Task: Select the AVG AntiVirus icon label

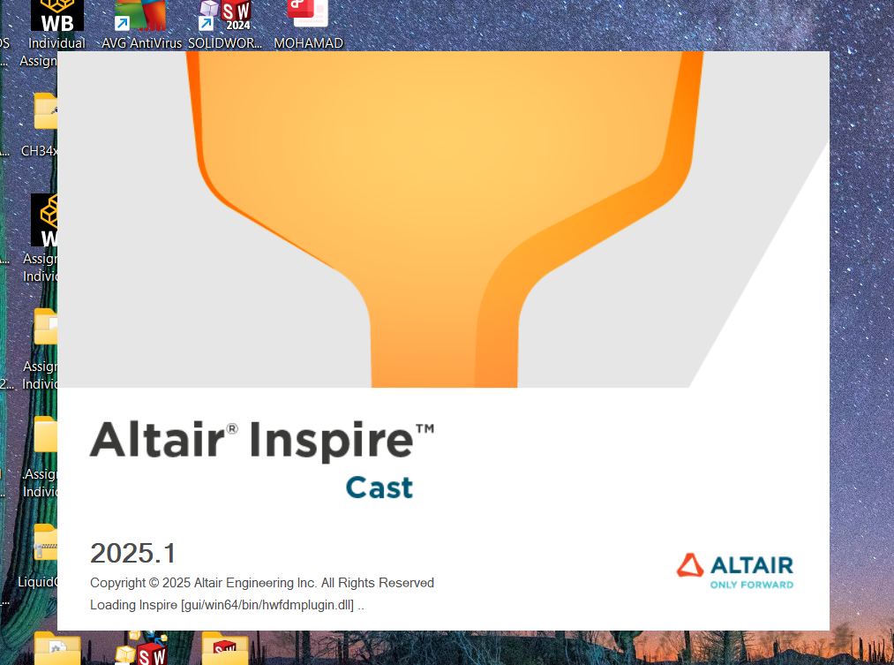Action: (141, 43)
